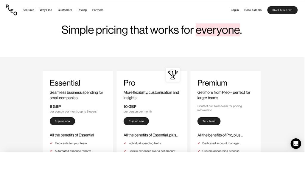Click the checkmark beside Individual spending limits
This screenshot has width=305, height=171.
point(125,143)
